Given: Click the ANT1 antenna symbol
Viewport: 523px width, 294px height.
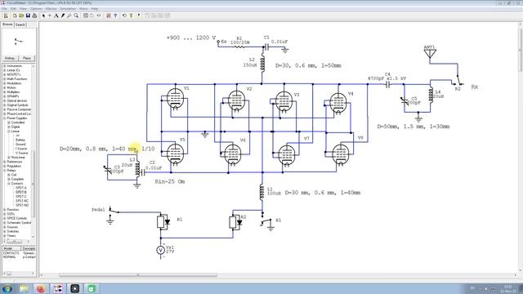Looking at the screenshot, I should pos(430,52).
